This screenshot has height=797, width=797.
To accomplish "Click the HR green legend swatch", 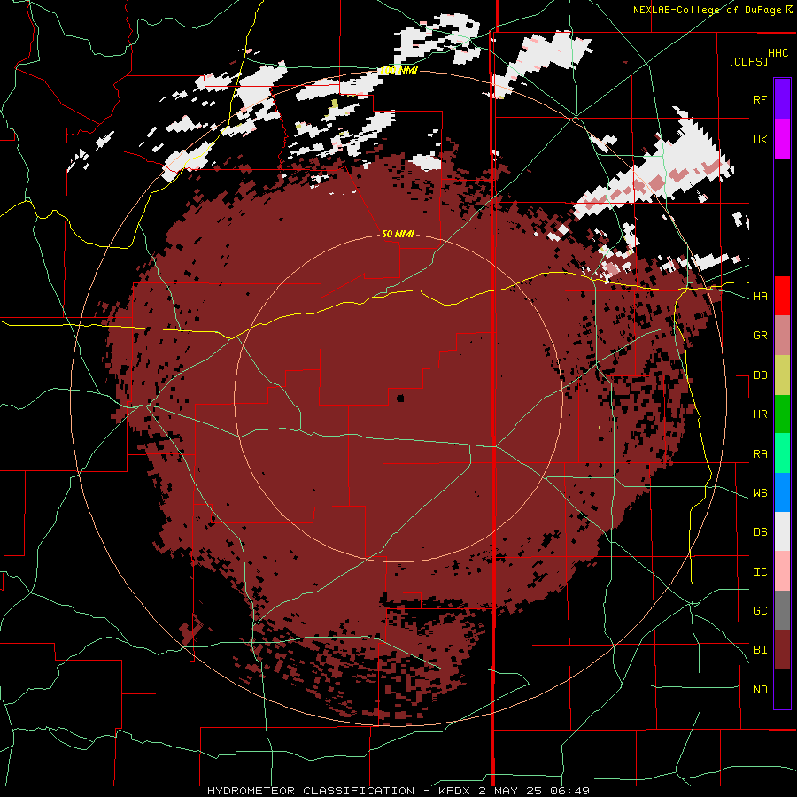I will coord(782,414).
